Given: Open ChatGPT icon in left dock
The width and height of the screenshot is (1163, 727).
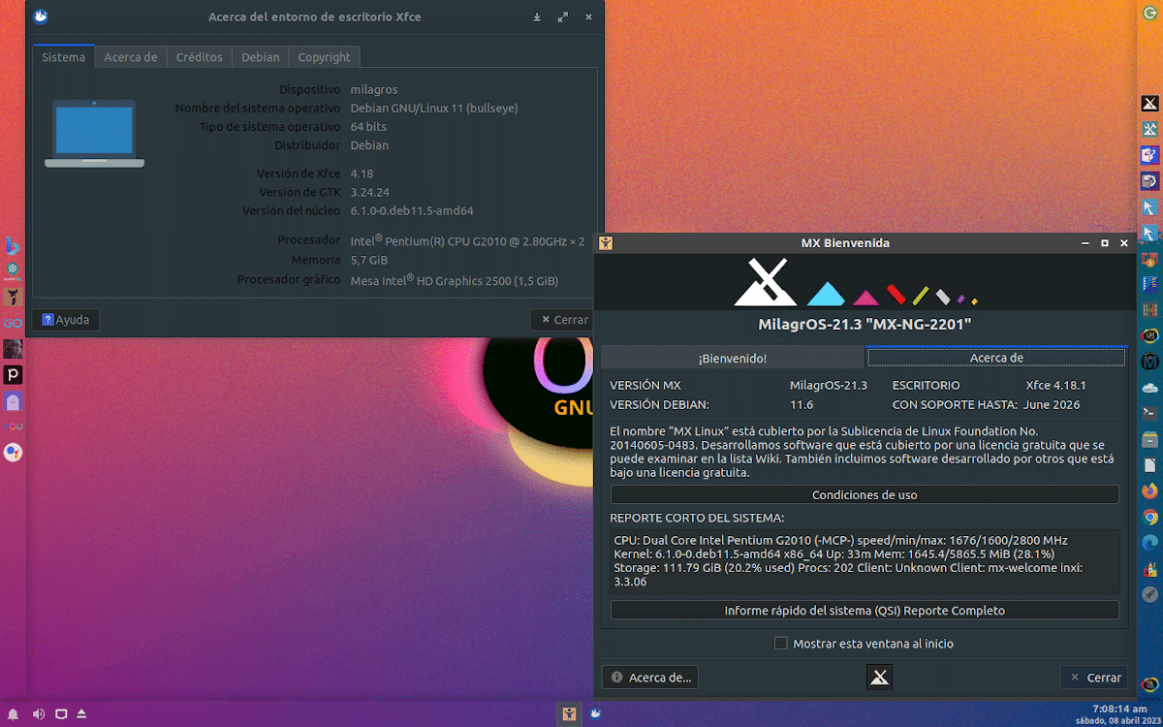Looking at the screenshot, I should 13,270.
